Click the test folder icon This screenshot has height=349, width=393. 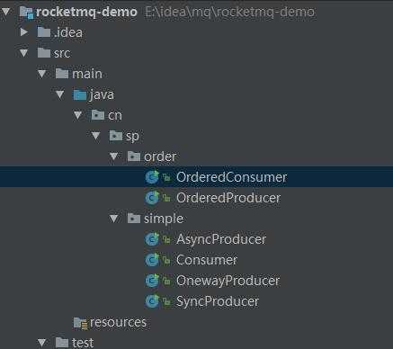(x=62, y=342)
